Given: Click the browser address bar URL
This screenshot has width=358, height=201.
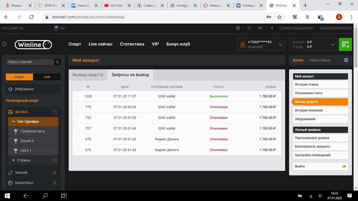Looking at the screenshot, I should pyautogui.click(x=88, y=17).
